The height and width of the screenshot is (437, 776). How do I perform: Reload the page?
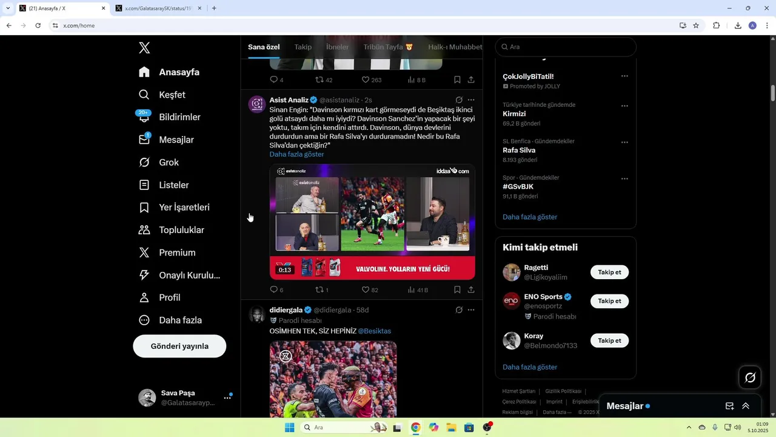(x=38, y=25)
